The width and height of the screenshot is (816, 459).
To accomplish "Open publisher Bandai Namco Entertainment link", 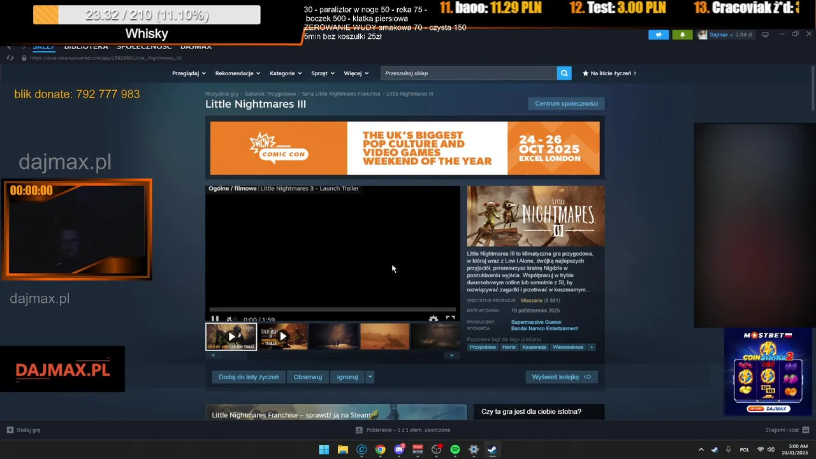I will [x=544, y=328].
